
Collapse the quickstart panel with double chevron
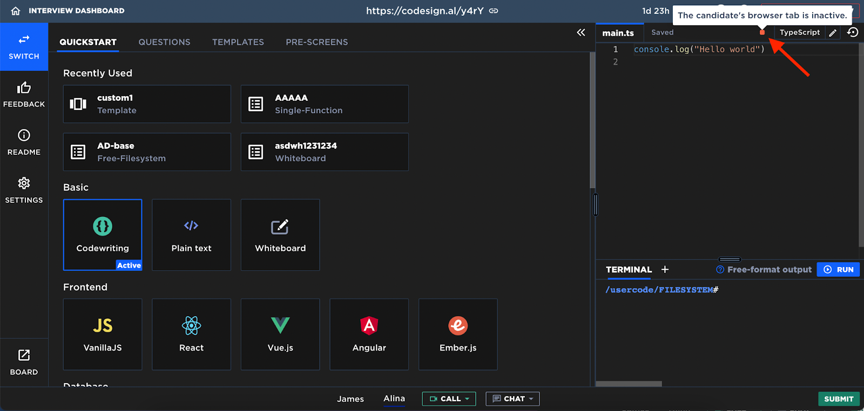coord(581,32)
